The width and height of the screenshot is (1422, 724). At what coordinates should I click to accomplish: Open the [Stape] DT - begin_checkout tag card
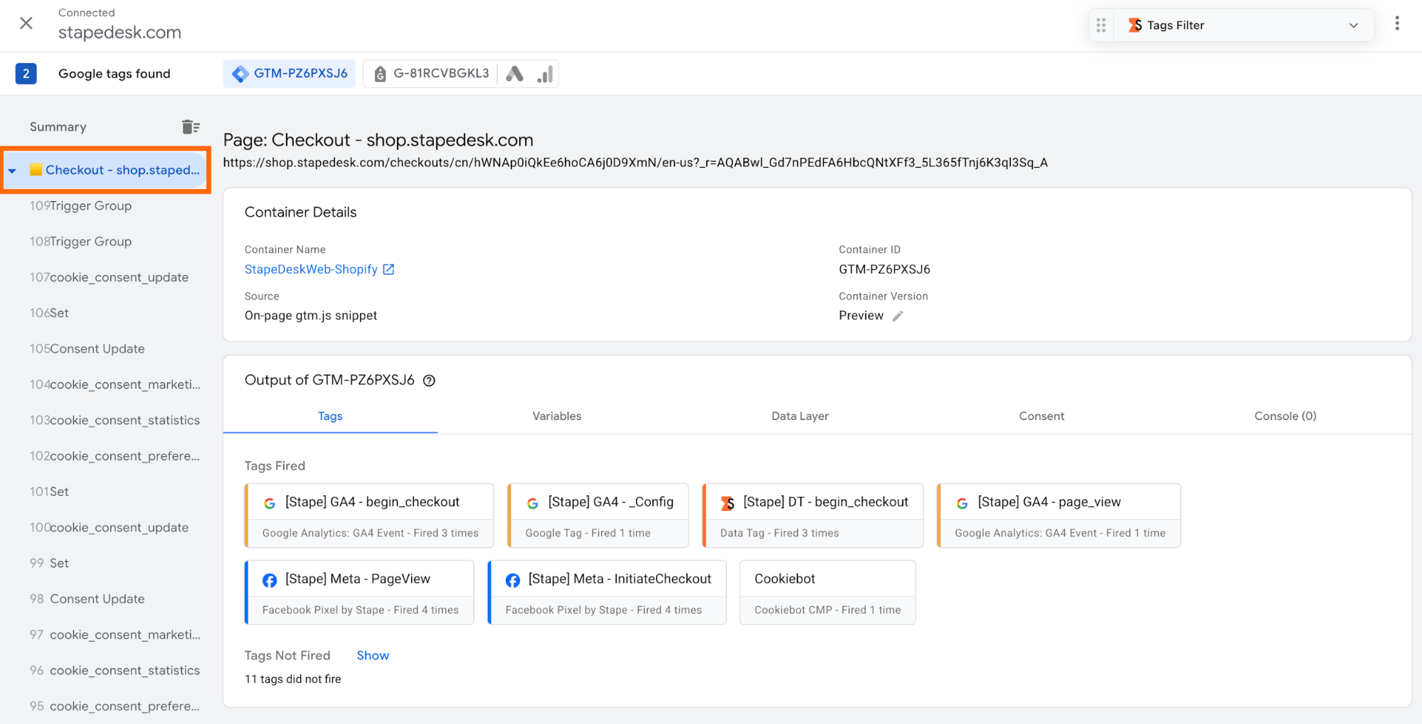click(813, 516)
